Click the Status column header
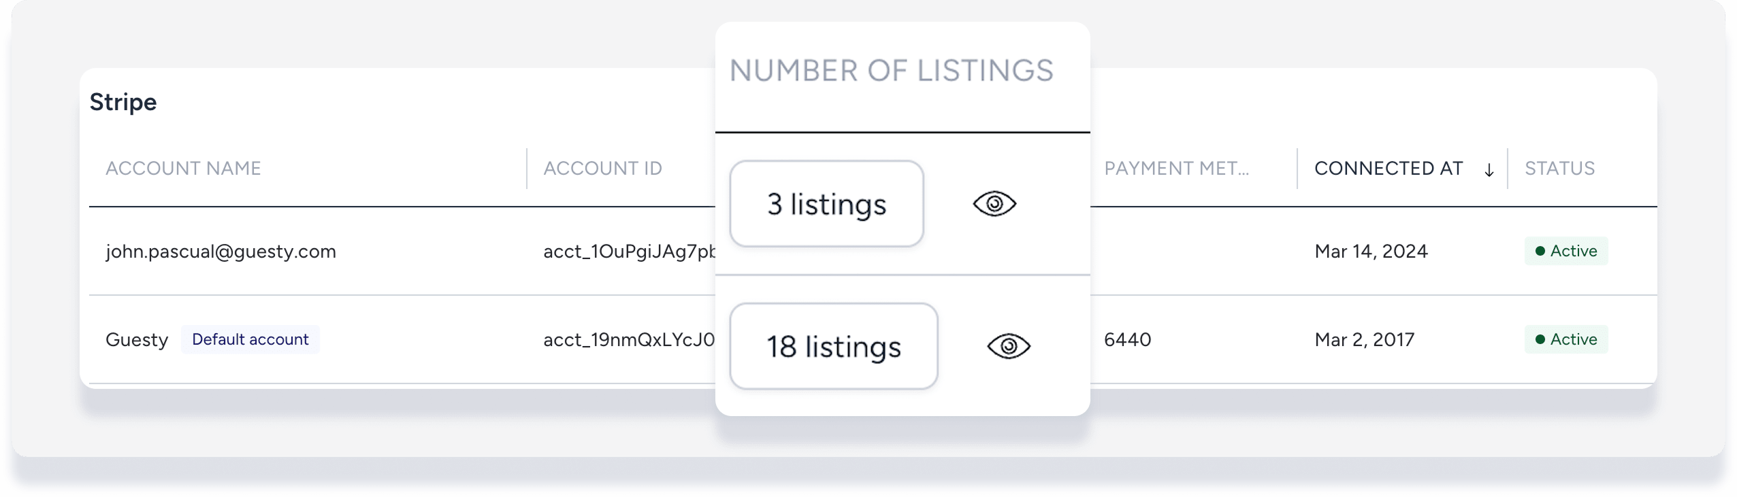Image resolution: width=1737 pixels, height=497 pixels. pos(1559,169)
